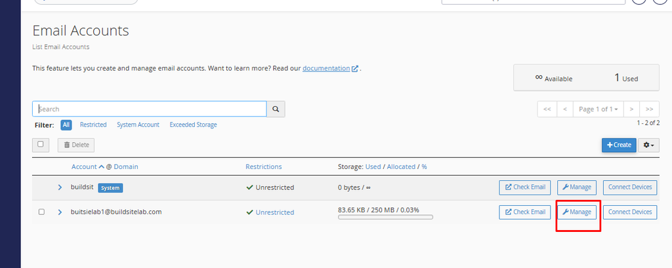Select the Exceeded Storage filter
The width and height of the screenshot is (672, 268).
tap(194, 124)
